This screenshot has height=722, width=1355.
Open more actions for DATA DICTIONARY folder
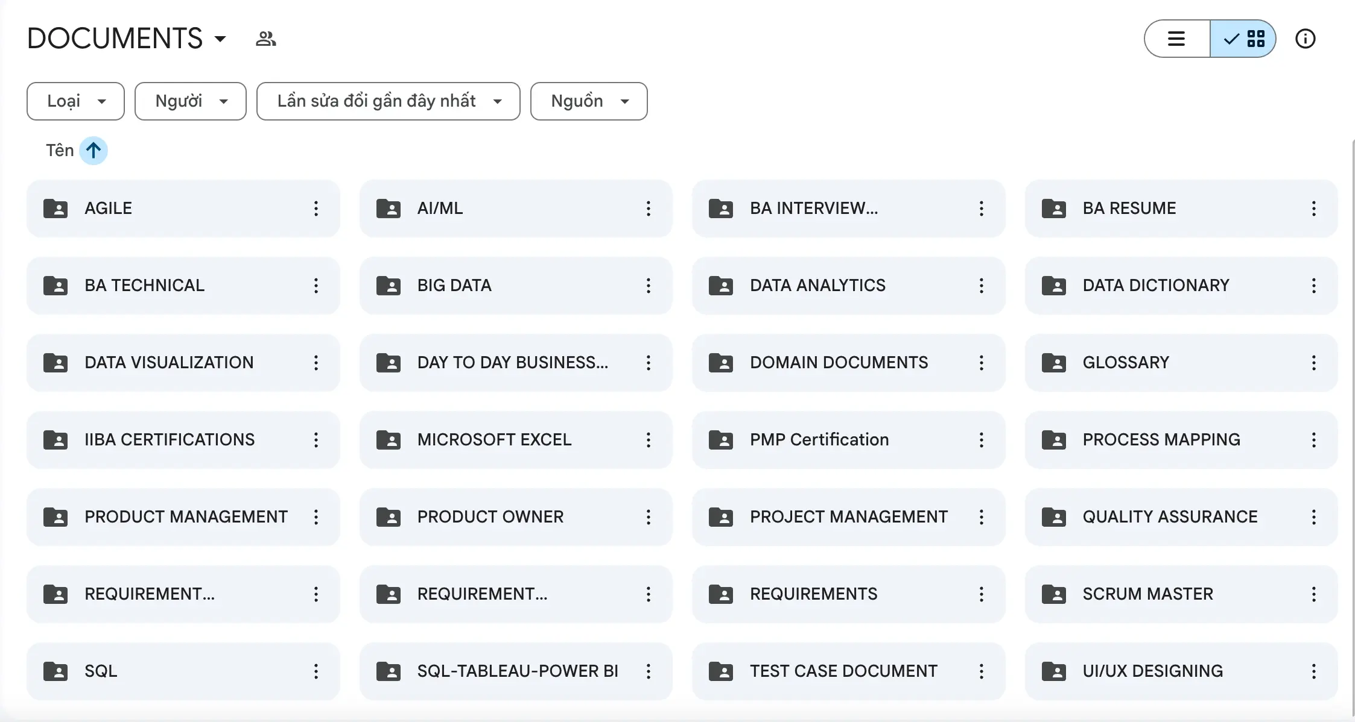1314,286
